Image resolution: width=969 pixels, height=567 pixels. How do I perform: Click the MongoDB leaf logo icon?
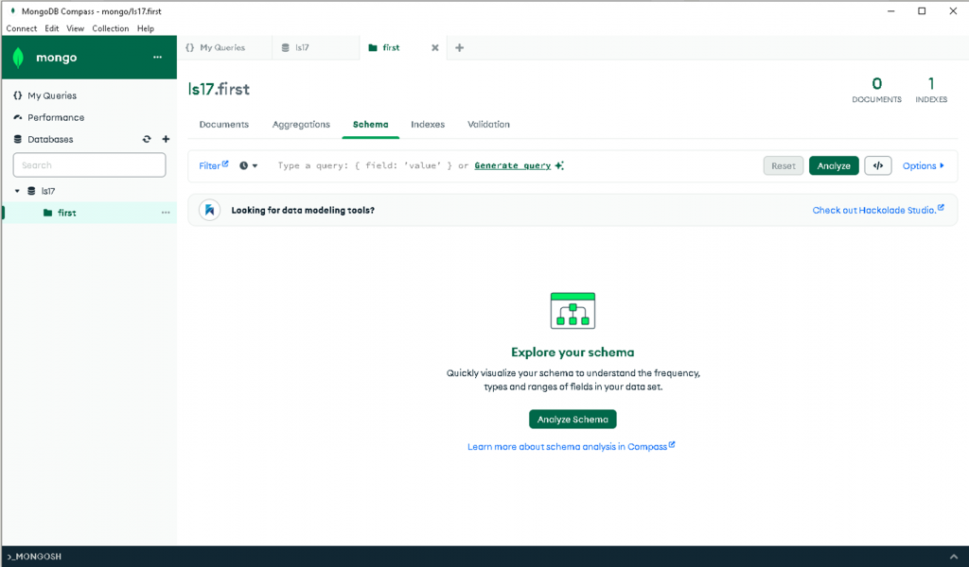coord(18,58)
